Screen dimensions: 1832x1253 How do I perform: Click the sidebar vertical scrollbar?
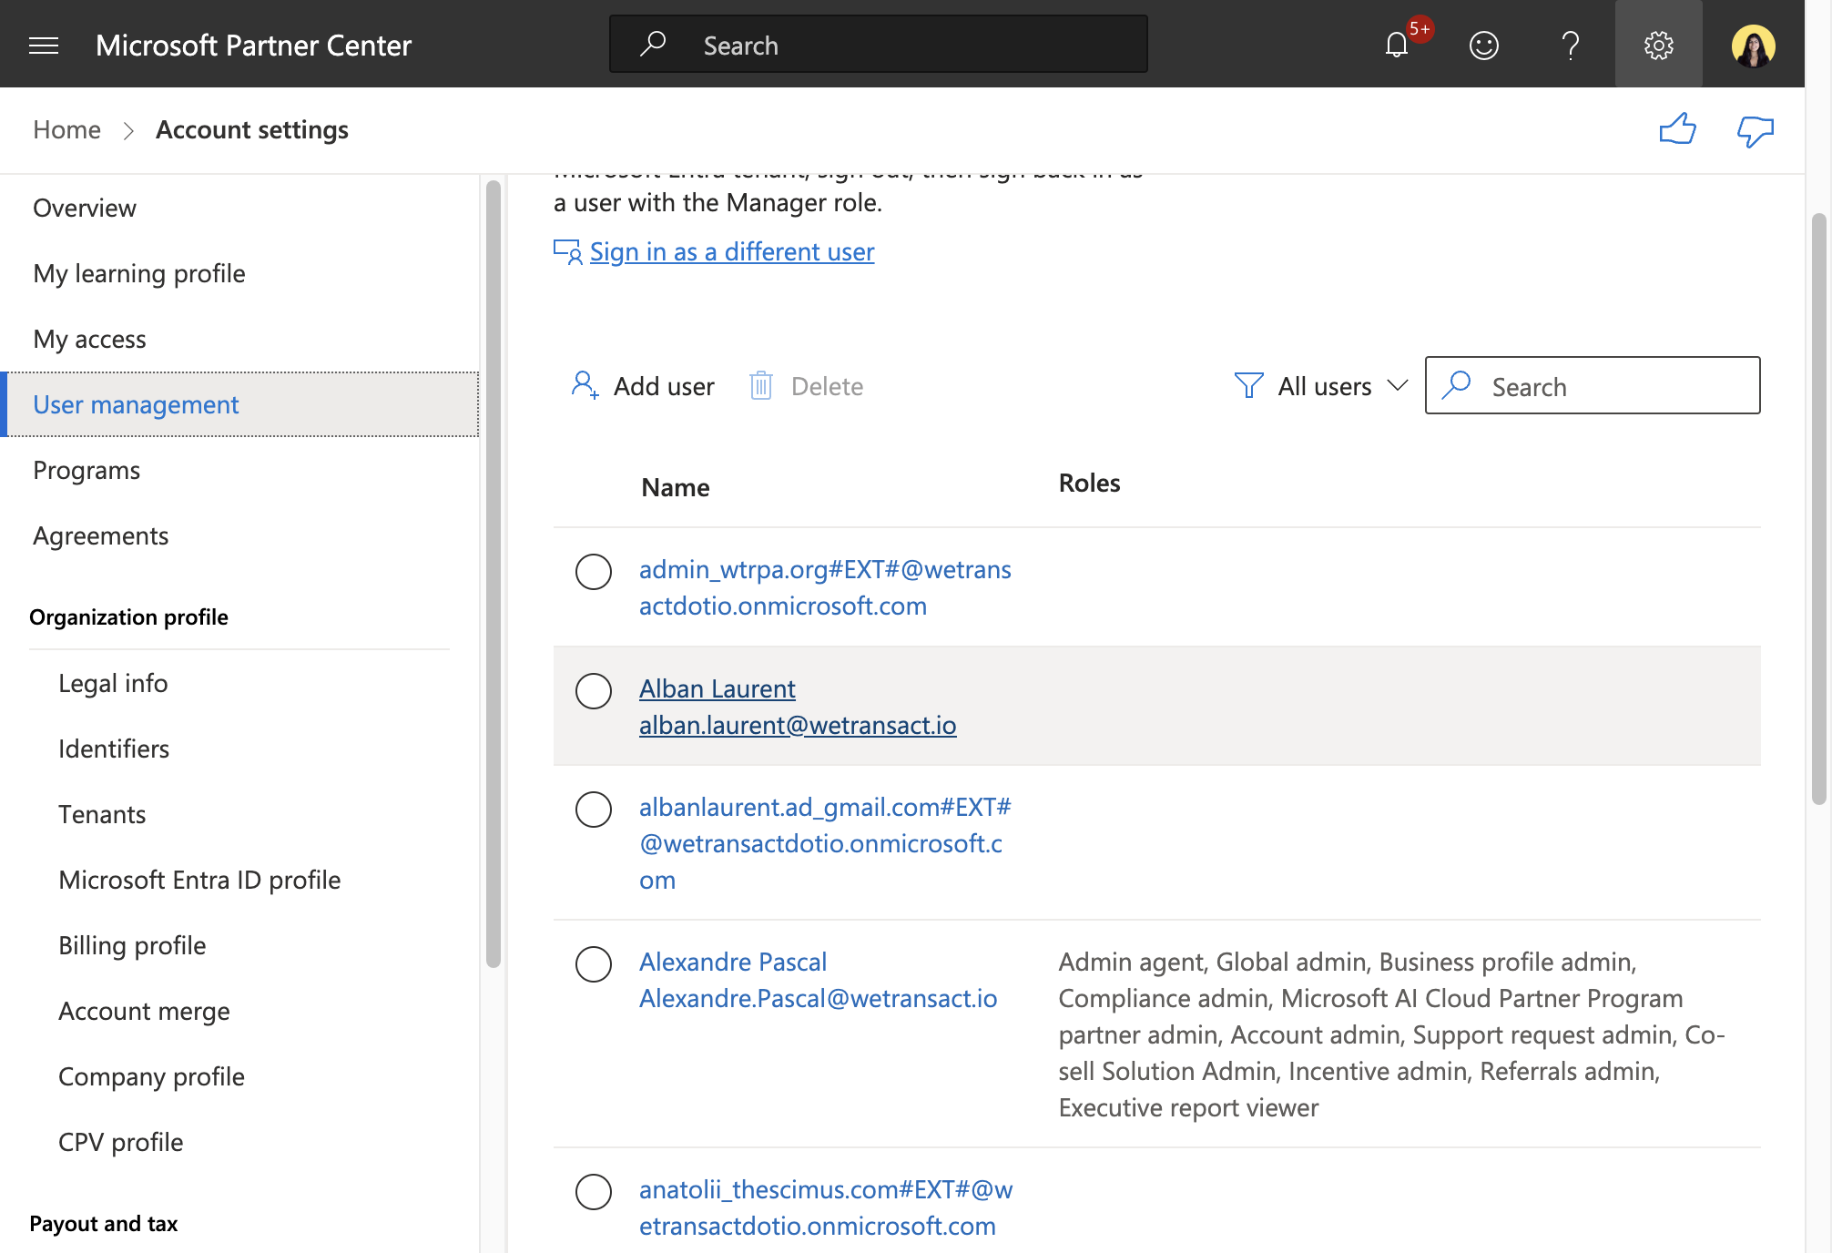click(x=494, y=574)
